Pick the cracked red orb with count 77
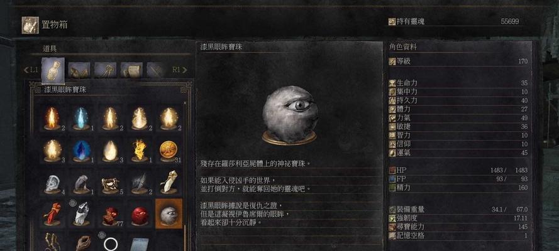Image resolution: width=559 pixels, height=251 pixels. tap(111, 213)
